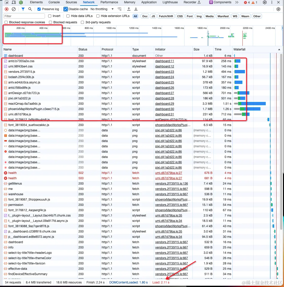Filter requests by Img type
Screen dimensions: 284x287
(199, 16)
